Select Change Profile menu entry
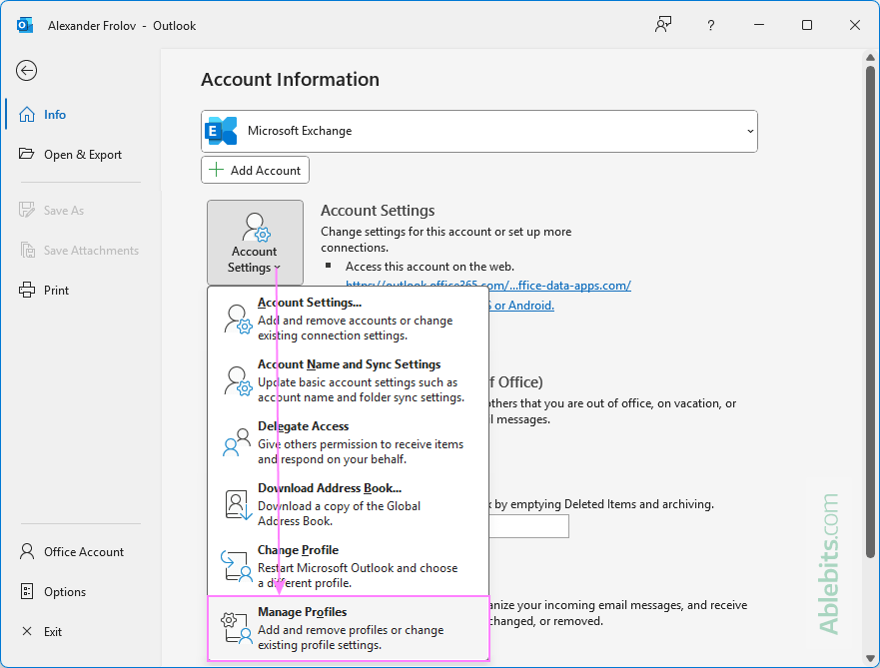Image resolution: width=880 pixels, height=668 pixels. (348, 566)
